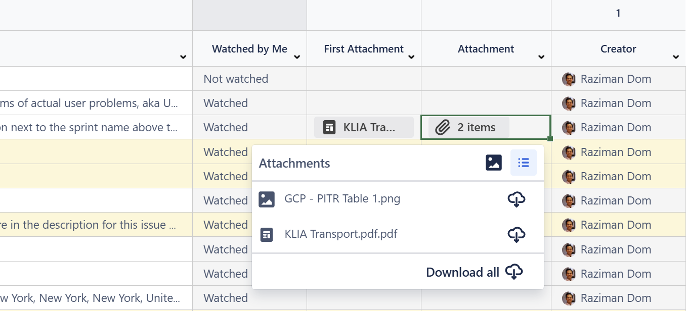Image resolution: width=686 pixels, height=311 pixels.
Task: Switch attachments popup to list view
Action: [x=523, y=163]
